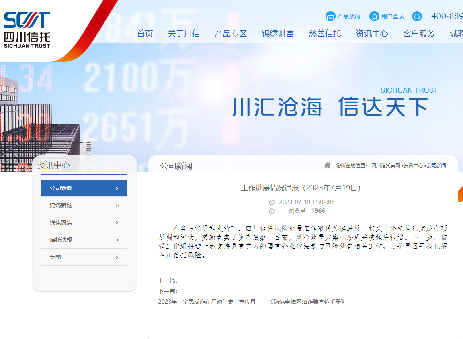Click the banner slogan 川汇沧海 信达天下

click(x=330, y=107)
